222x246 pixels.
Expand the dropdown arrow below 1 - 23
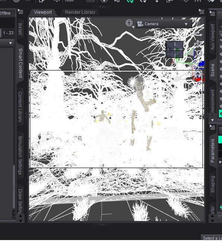10,43
